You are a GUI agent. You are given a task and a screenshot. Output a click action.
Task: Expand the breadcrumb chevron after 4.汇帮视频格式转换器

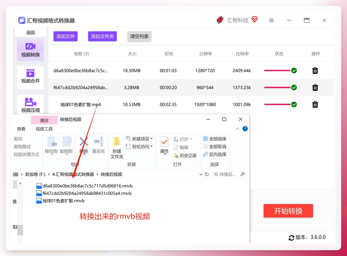click(x=97, y=175)
